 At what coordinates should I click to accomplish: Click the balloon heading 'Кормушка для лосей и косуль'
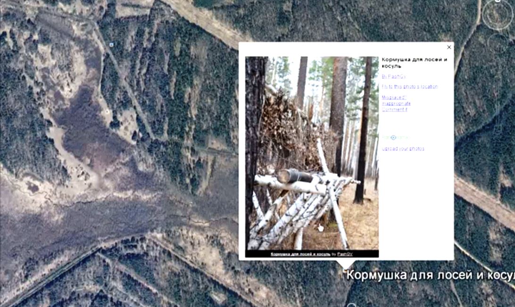tap(414, 63)
